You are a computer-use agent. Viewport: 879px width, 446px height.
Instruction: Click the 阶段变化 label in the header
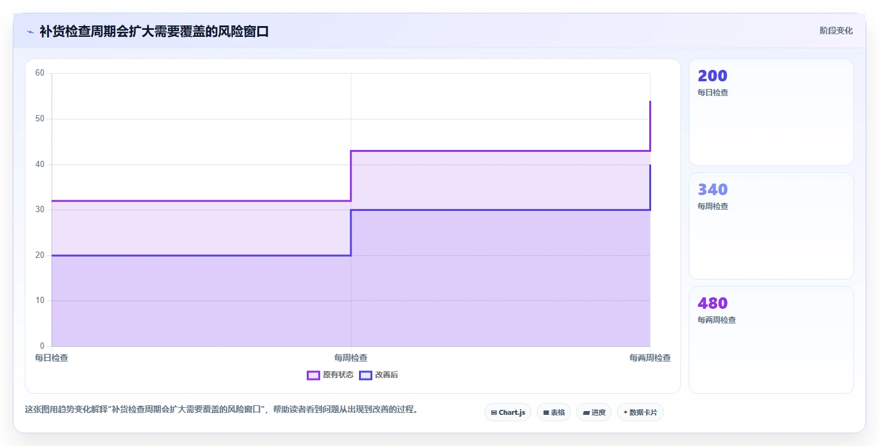pos(836,30)
